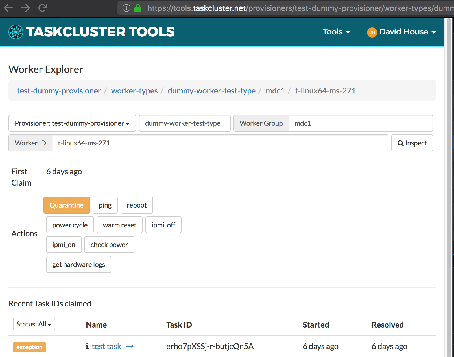
Task: Click the t-linux64-ms-271 breadcrumb text
Action: point(325,91)
